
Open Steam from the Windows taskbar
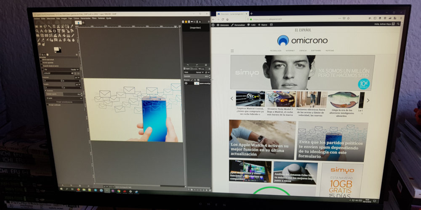pos(136,192)
